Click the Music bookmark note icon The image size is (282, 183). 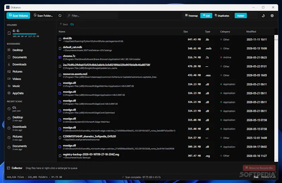click(x=9, y=86)
